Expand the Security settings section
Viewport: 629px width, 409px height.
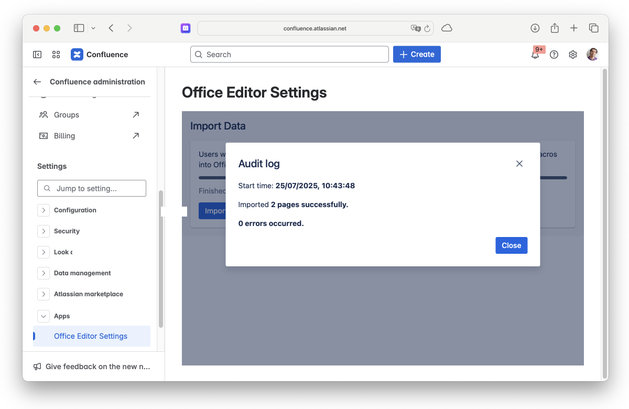[44, 231]
